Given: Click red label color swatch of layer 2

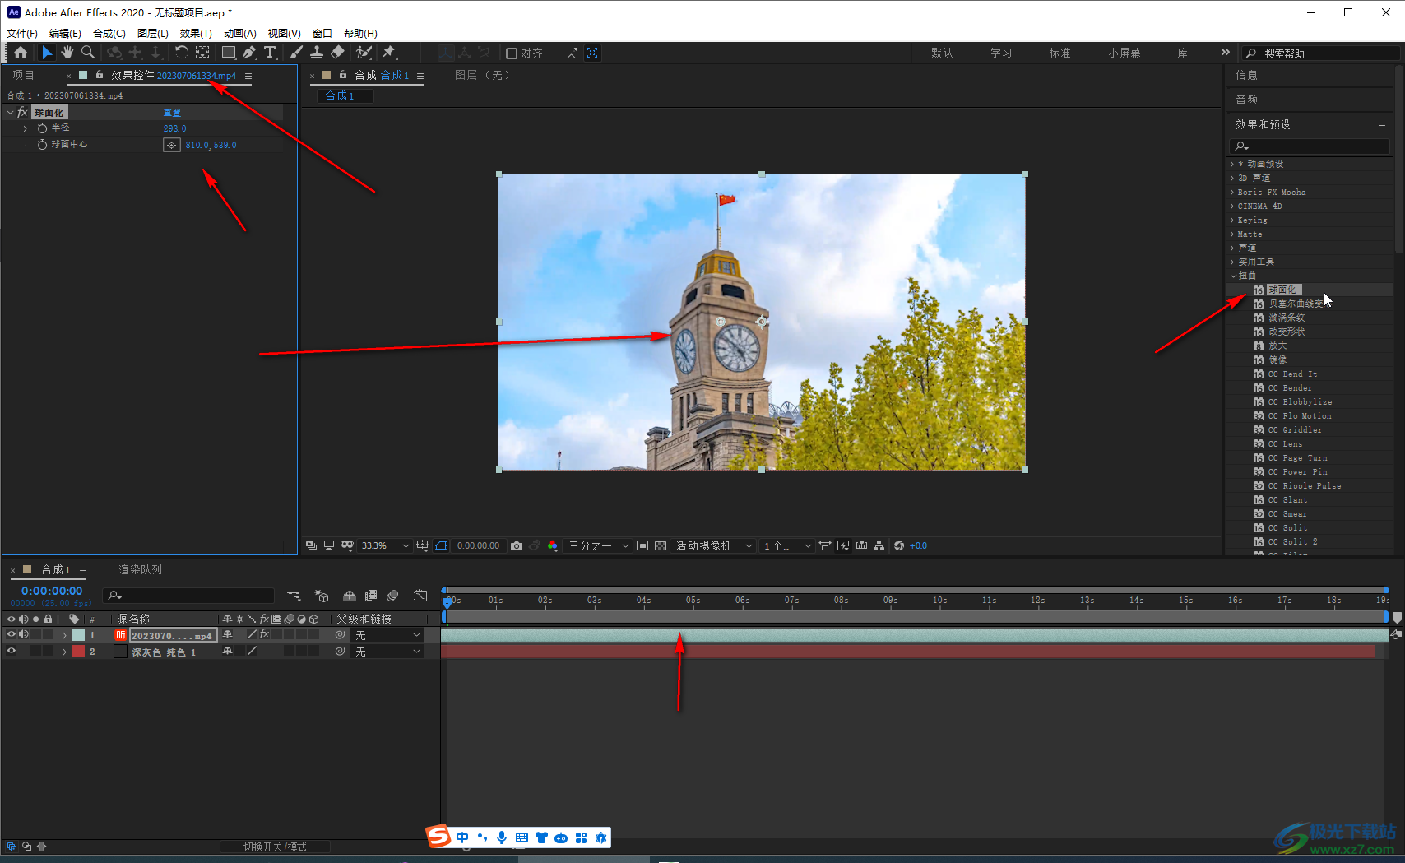Looking at the screenshot, I should click(78, 652).
